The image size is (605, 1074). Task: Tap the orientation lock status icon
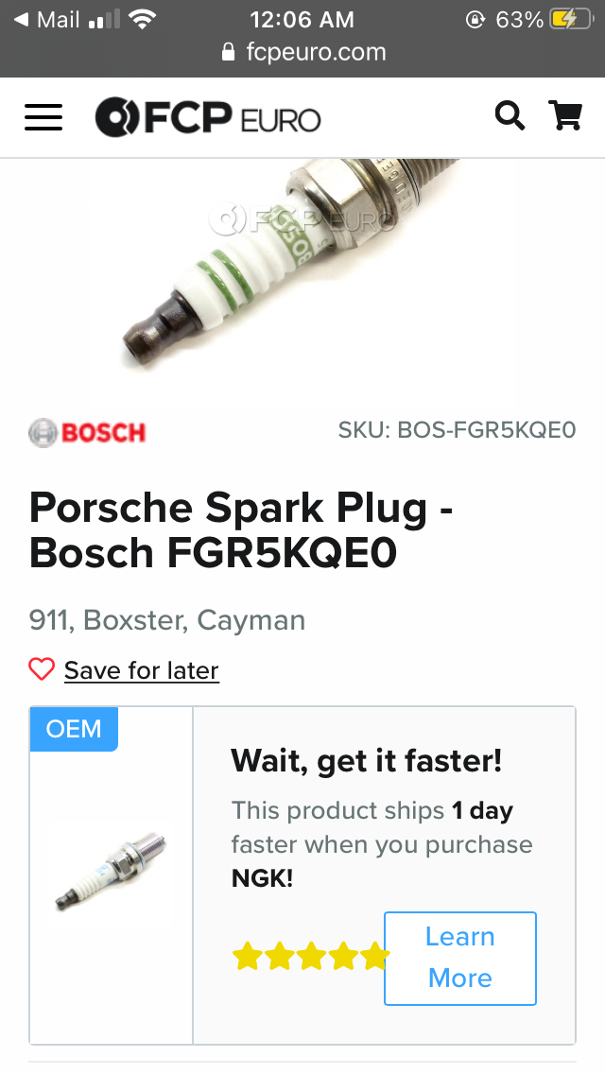coord(476,19)
